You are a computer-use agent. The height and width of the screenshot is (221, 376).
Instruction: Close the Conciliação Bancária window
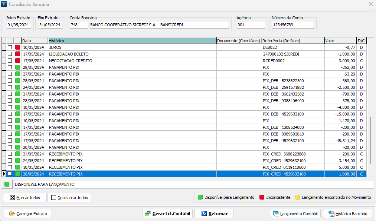coord(371,4)
